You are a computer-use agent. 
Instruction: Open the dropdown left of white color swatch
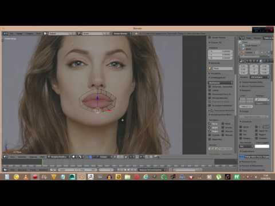click(x=246, y=146)
